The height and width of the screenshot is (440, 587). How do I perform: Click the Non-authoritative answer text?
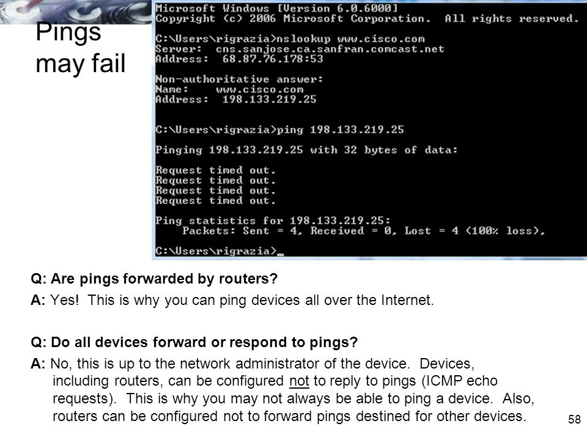tap(239, 79)
